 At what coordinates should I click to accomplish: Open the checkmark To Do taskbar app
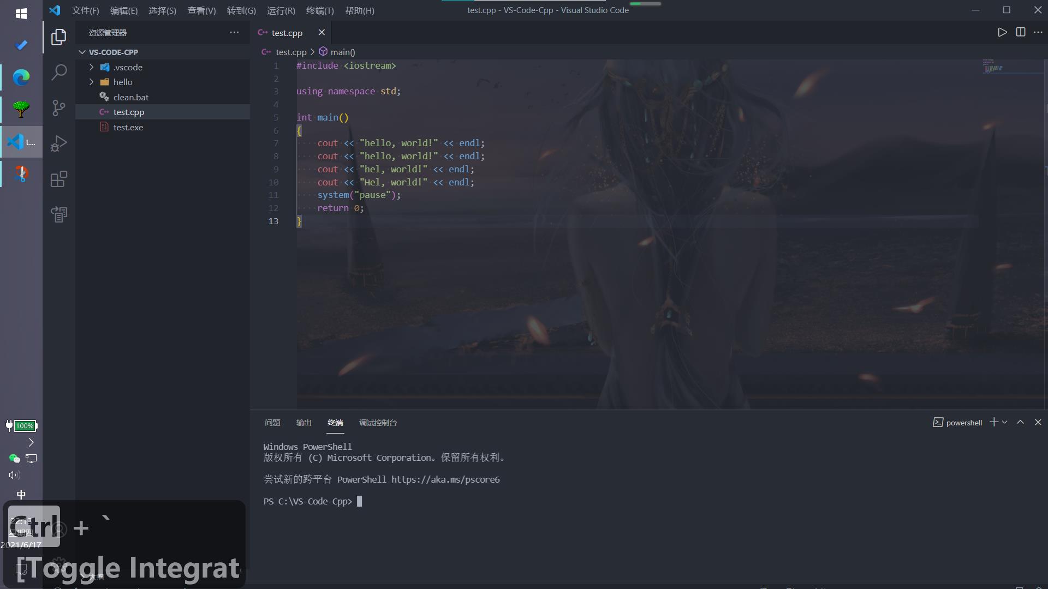[21, 45]
